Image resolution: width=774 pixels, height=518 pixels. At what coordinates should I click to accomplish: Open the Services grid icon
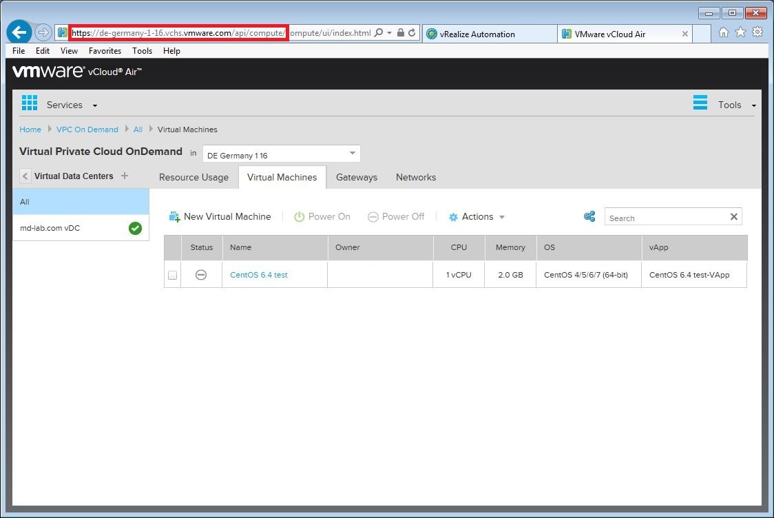coord(30,103)
